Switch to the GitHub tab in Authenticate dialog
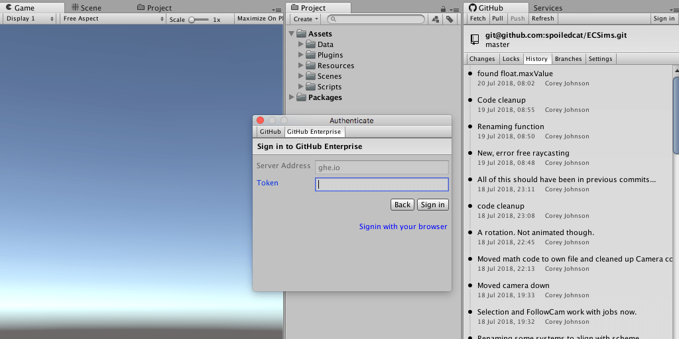This screenshot has width=679, height=339. point(270,132)
